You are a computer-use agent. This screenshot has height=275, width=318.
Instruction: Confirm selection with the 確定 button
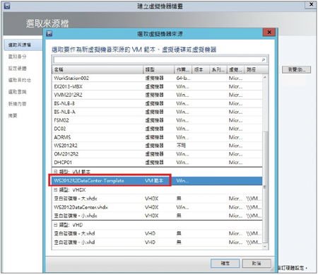pyautogui.click(x=225, y=263)
